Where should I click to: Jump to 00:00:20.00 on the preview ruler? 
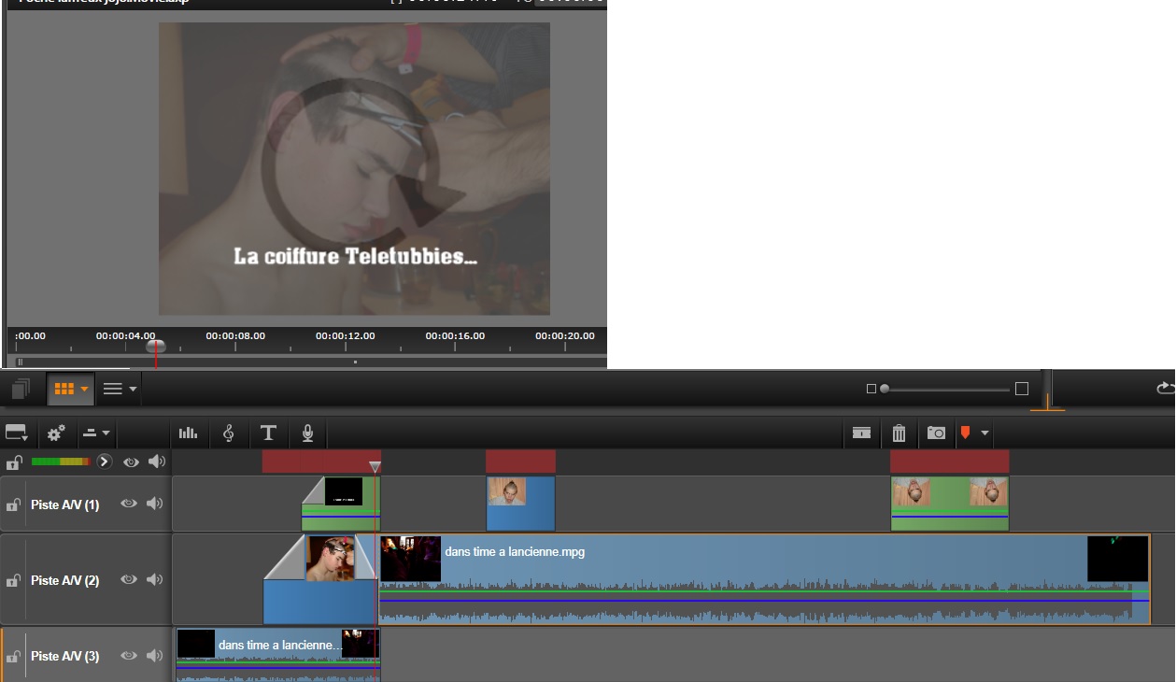coord(565,335)
